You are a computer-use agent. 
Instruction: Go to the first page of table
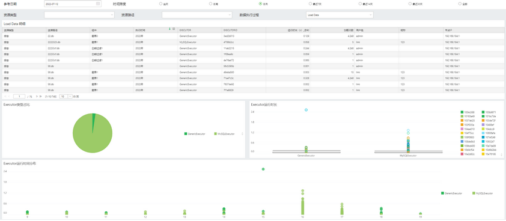click(x=5, y=96)
